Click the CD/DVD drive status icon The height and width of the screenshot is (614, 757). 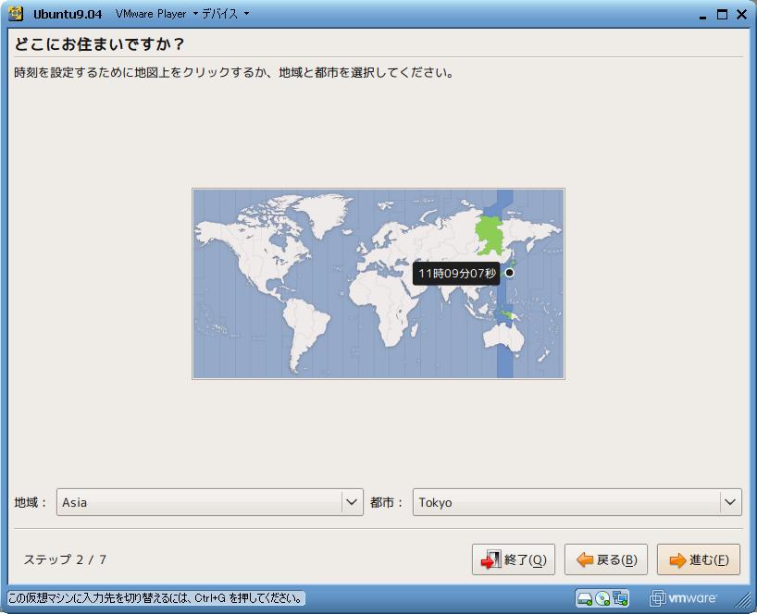tap(602, 598)
